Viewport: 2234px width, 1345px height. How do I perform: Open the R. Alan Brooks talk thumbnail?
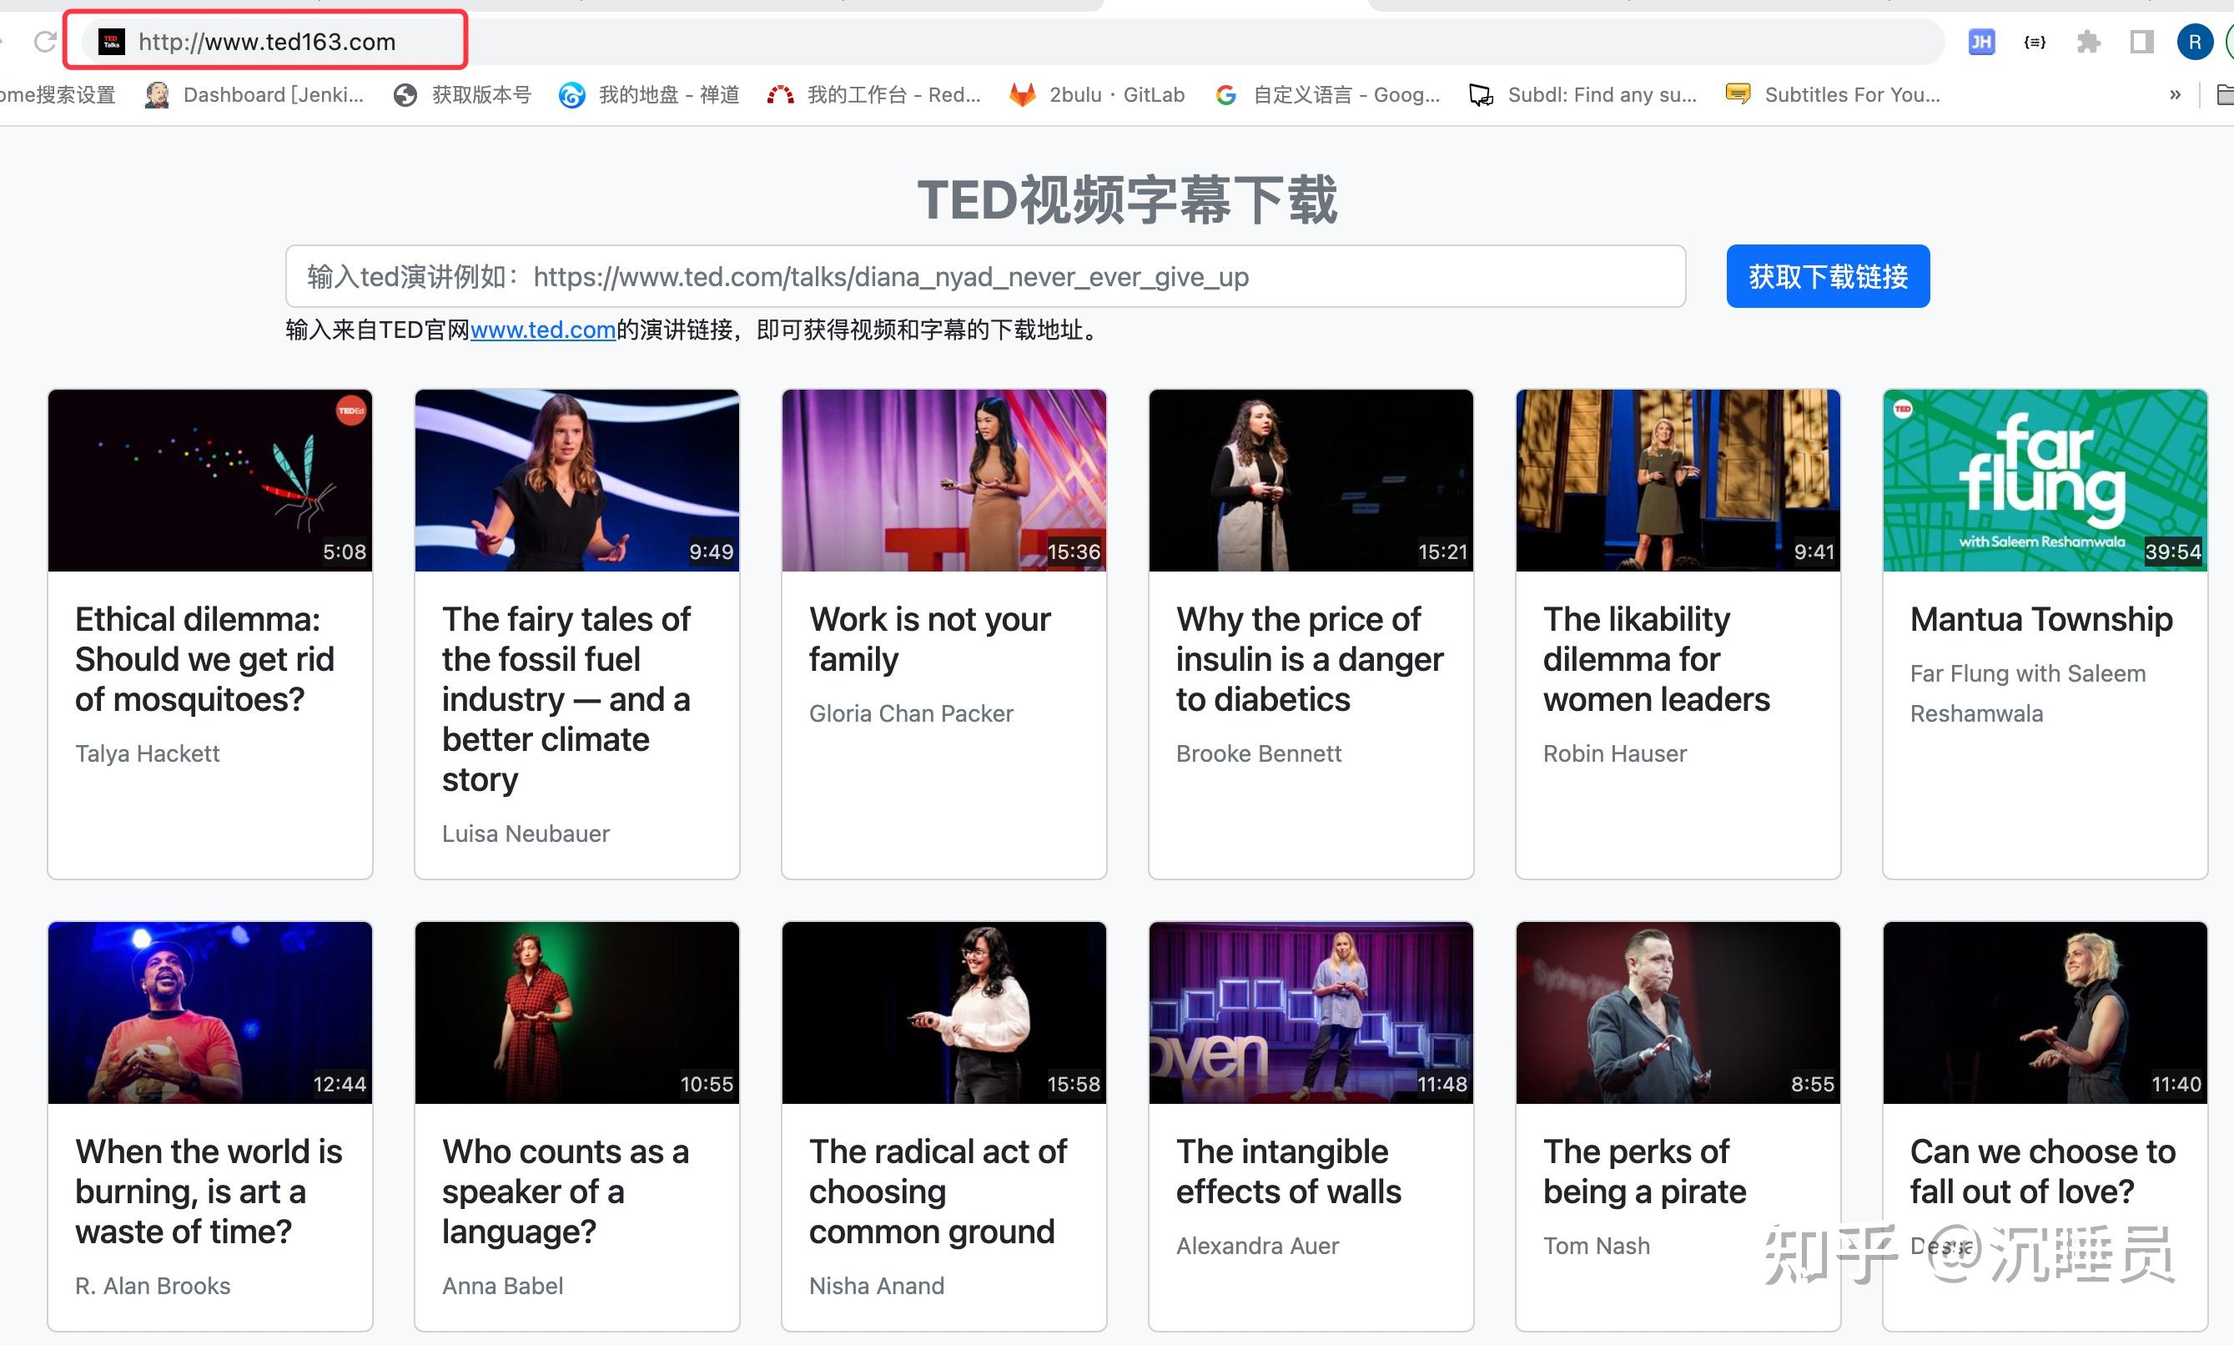pos(210,1012)
